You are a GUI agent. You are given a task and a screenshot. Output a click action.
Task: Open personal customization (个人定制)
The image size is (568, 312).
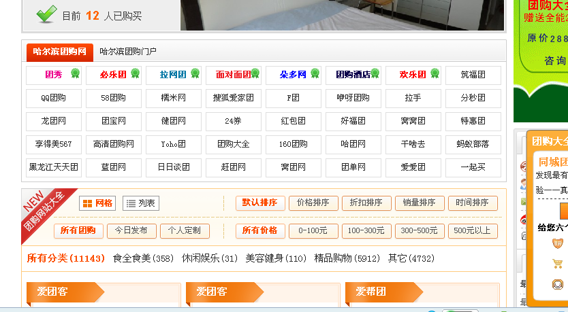(185, 230)
